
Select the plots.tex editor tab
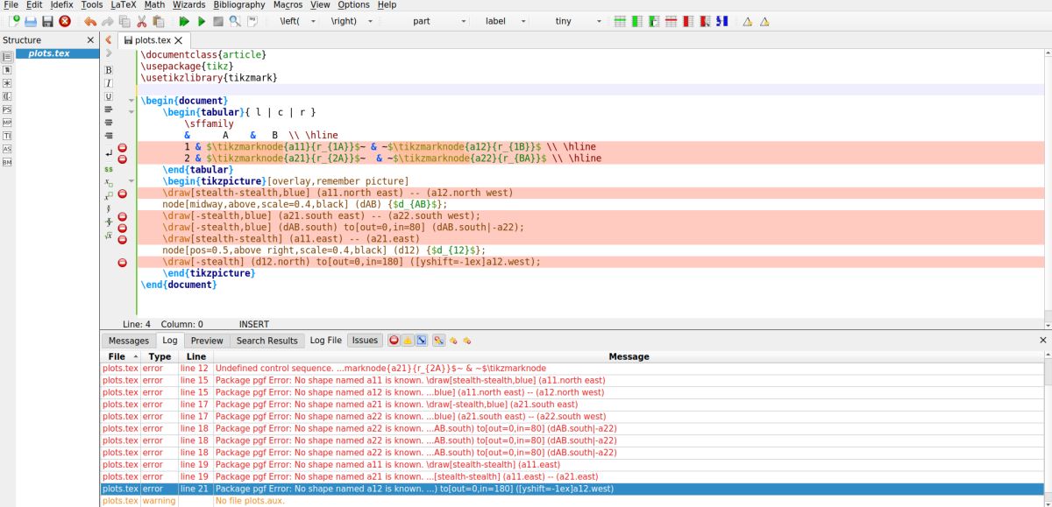coord(153,40)
